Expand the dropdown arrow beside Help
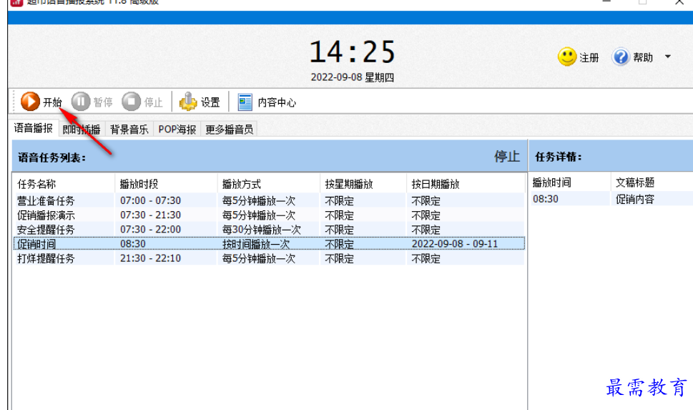The width and height of the screenshot is (693, 410). (x=668, y=57)
